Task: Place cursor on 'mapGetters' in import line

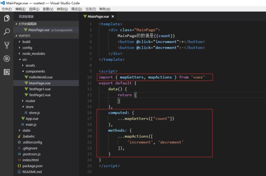Action: point(132,77)
